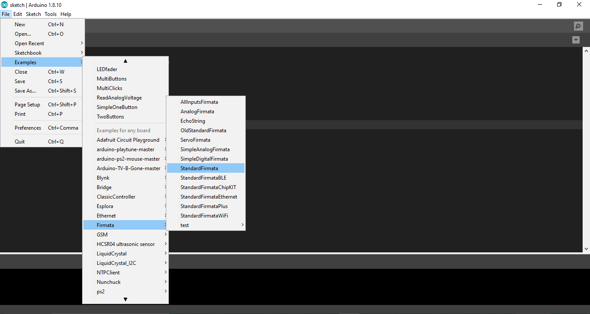Open the StandardFirmataBLE sketch
590x314 pixels.
(x=206, y=178)
